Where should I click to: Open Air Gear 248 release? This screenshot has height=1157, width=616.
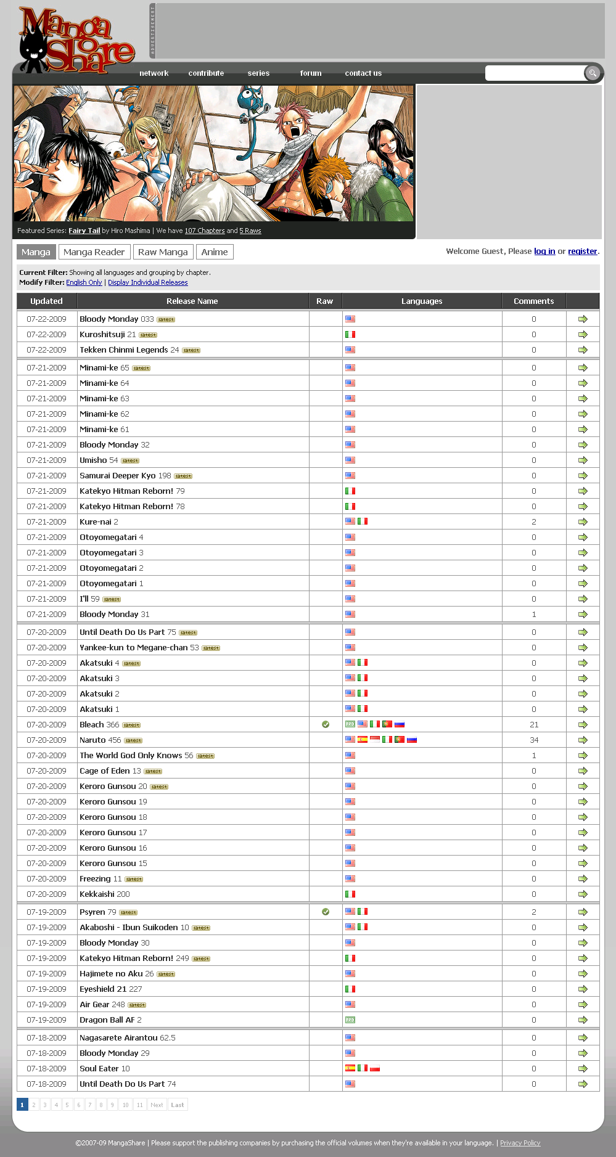click(102, 1005)
